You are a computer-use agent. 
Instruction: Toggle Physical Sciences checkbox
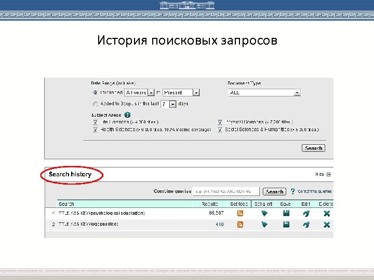220,122
